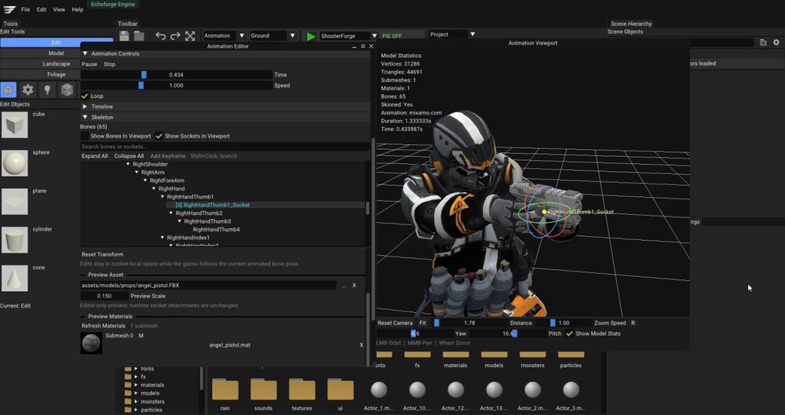Select the Actor_3 material sphere asset

pyautogui.click(x=571, y=389)
